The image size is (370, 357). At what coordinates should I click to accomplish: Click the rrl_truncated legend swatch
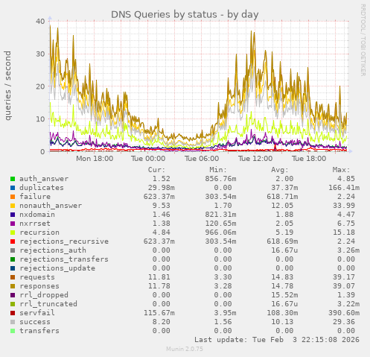pos(13,304)
